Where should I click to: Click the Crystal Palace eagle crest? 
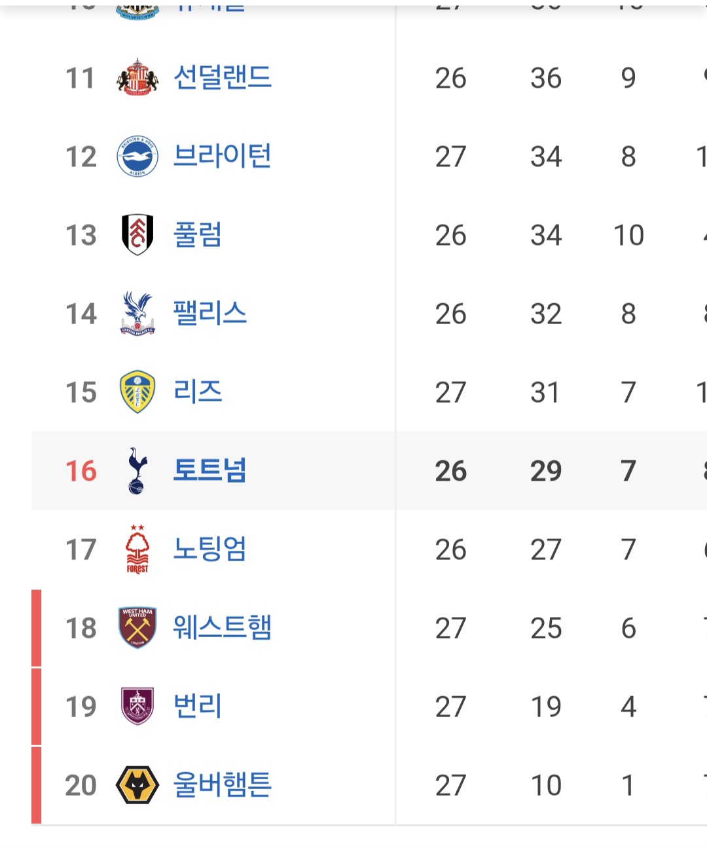(x=137, y=313)
